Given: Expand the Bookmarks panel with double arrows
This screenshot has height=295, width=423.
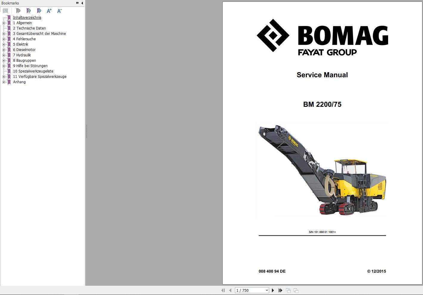Looking at the screenshot, I should click(78, 3).
